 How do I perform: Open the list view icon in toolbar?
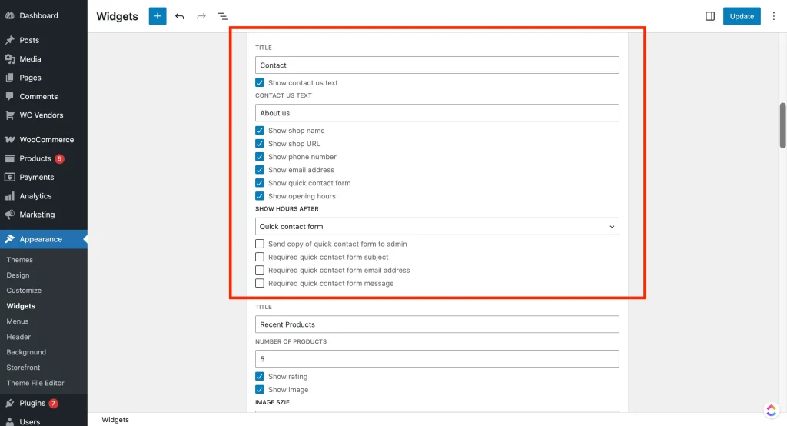(223, 16)
